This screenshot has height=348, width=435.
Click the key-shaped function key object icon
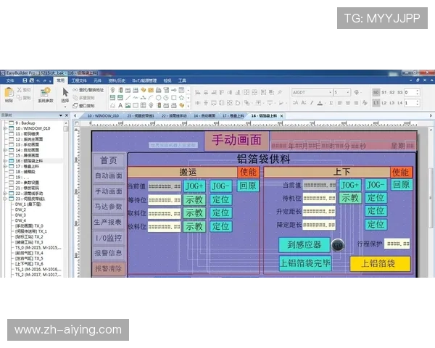(x=174, y=90)
